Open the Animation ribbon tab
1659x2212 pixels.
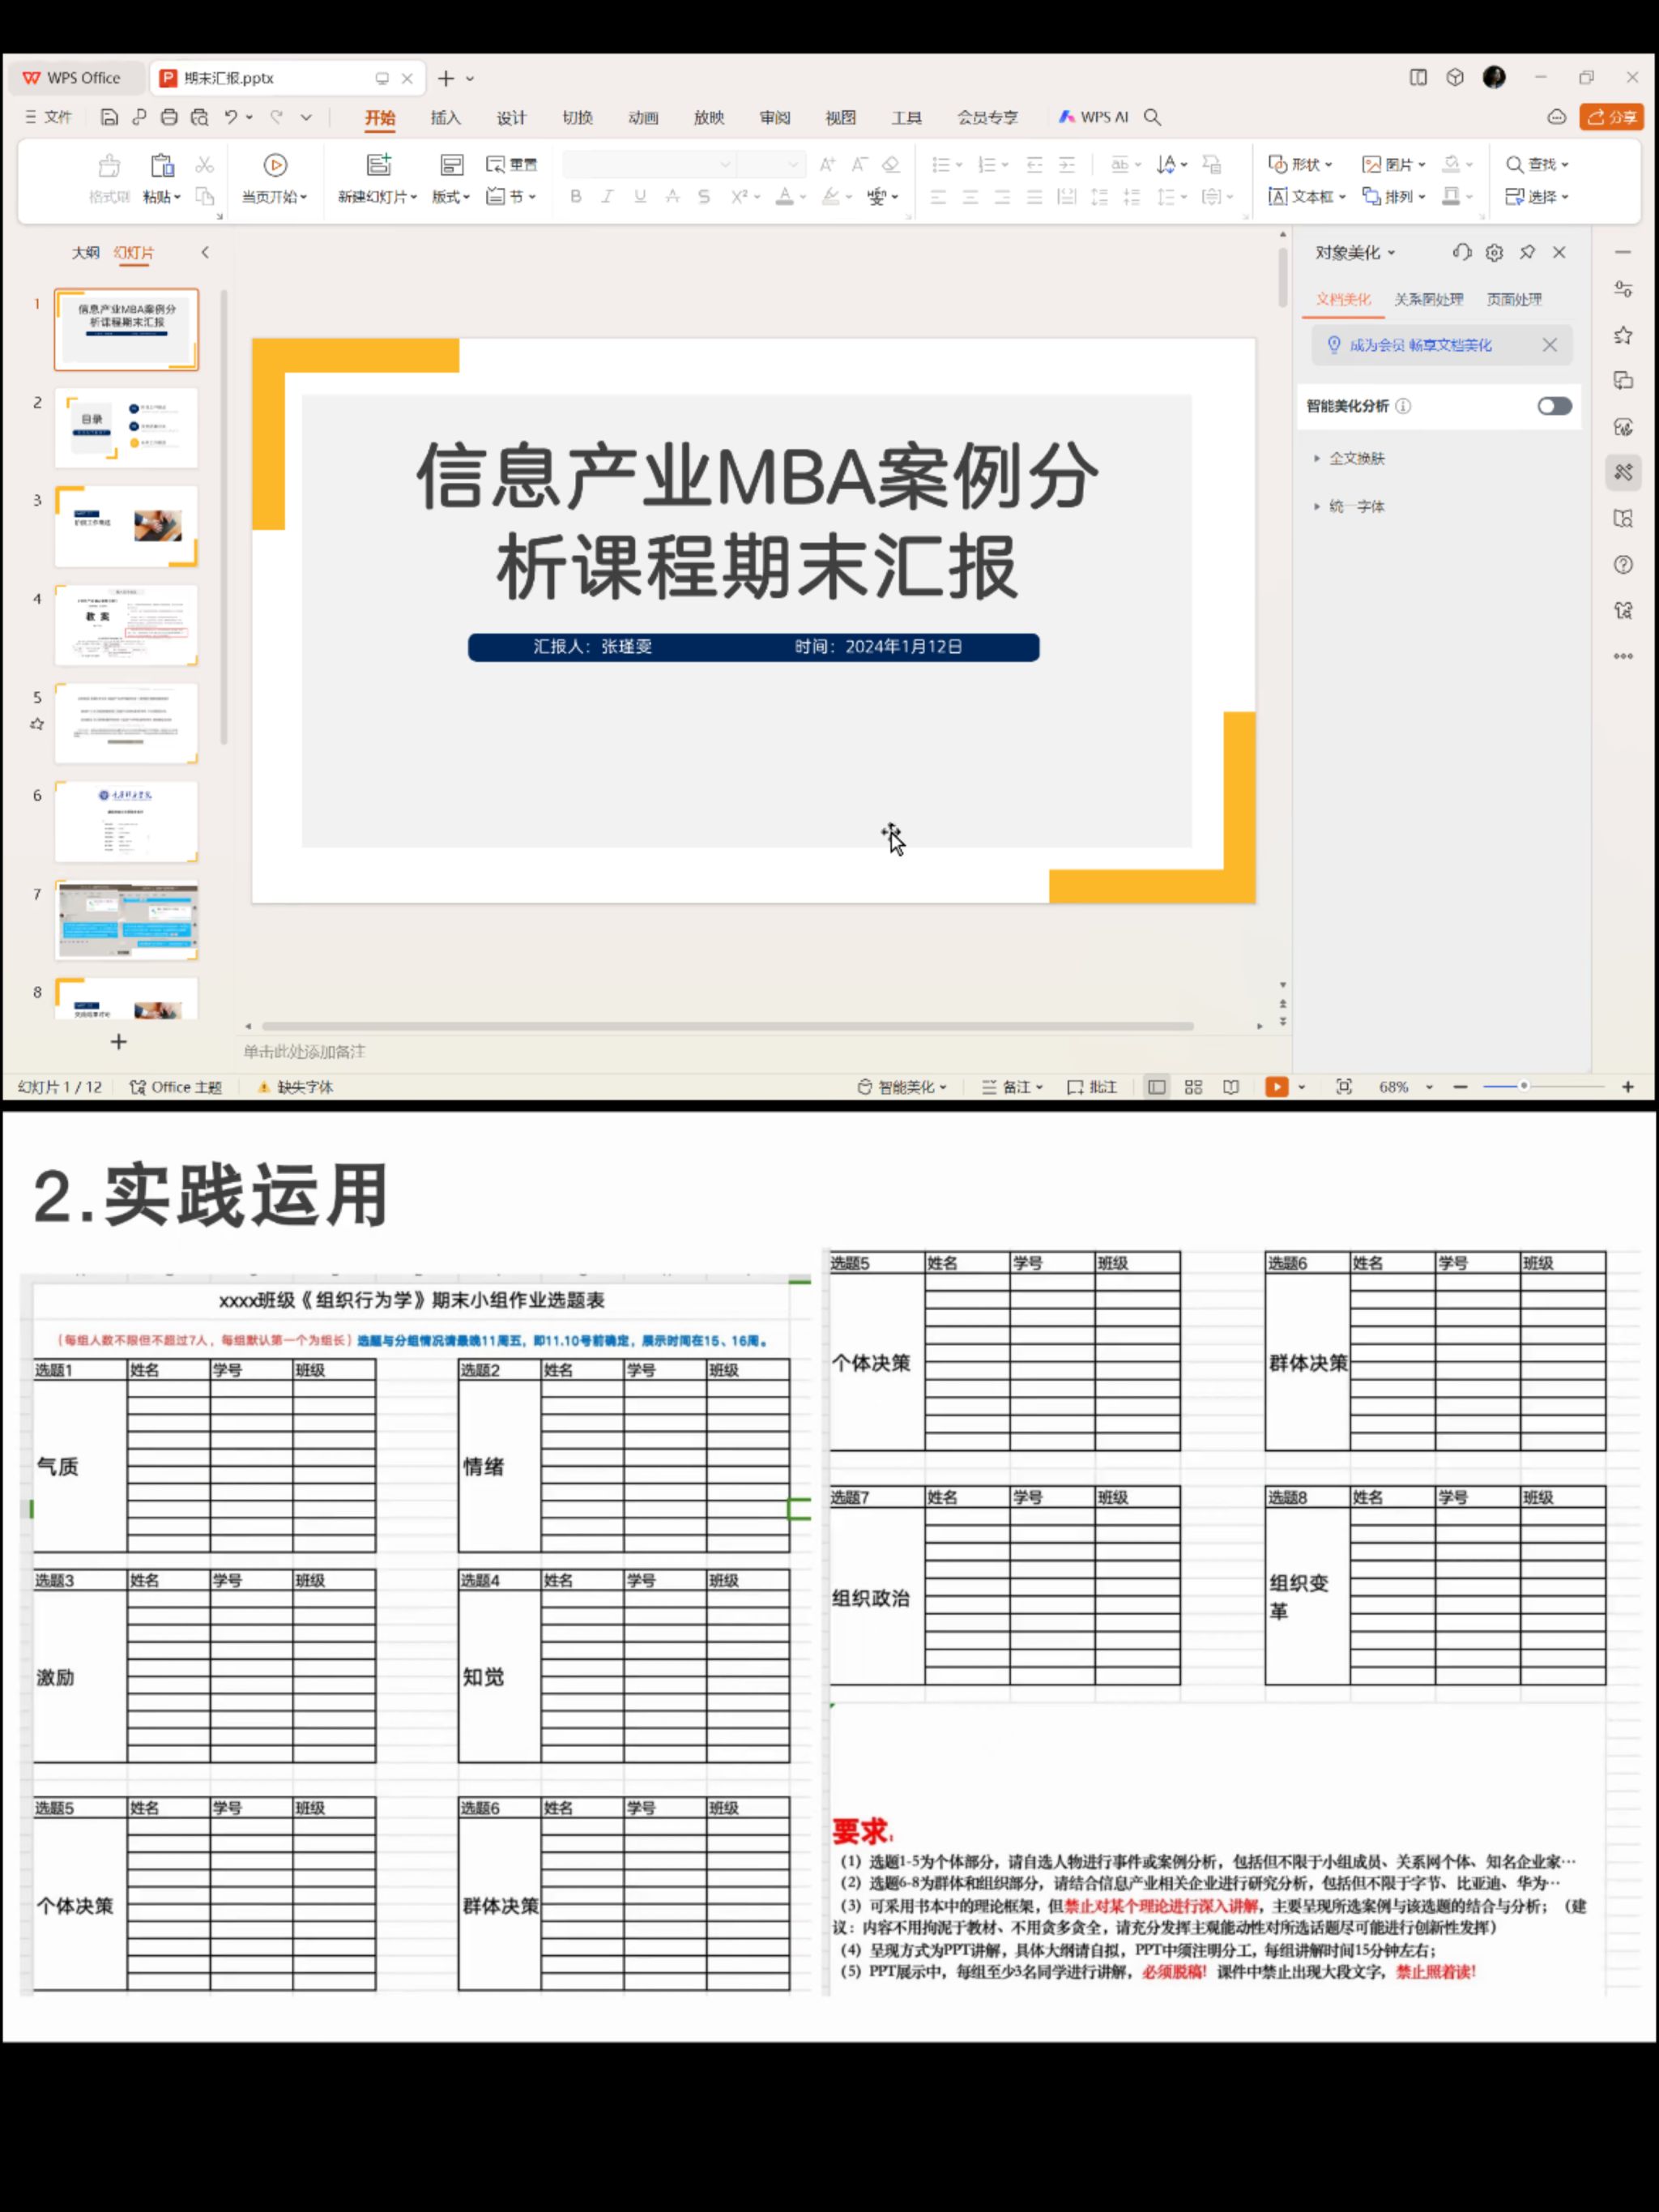pos(643,118)
